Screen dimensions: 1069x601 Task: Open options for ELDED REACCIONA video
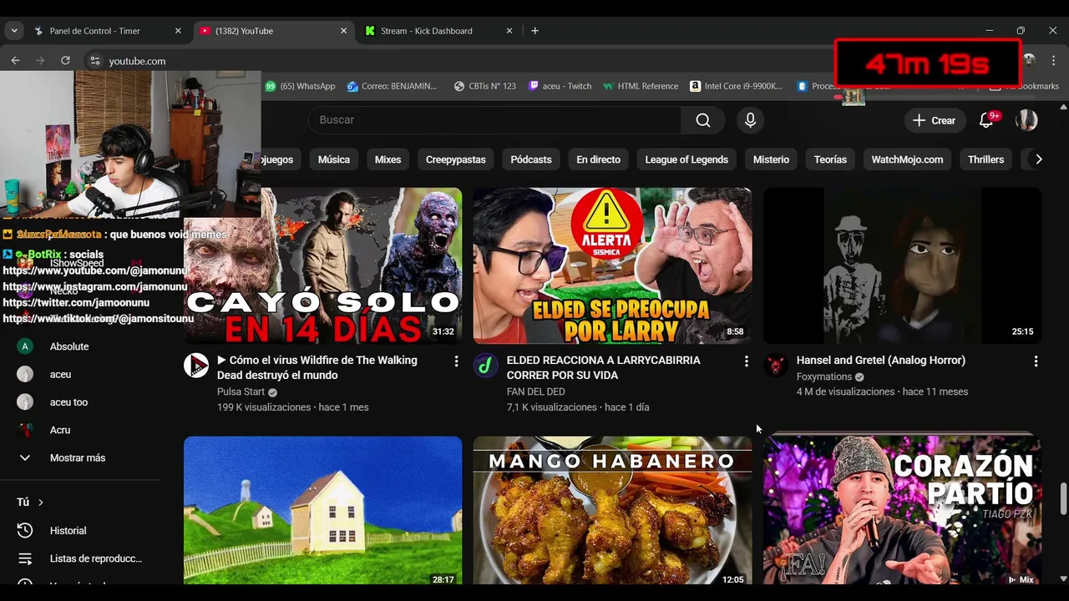(746, 361)
